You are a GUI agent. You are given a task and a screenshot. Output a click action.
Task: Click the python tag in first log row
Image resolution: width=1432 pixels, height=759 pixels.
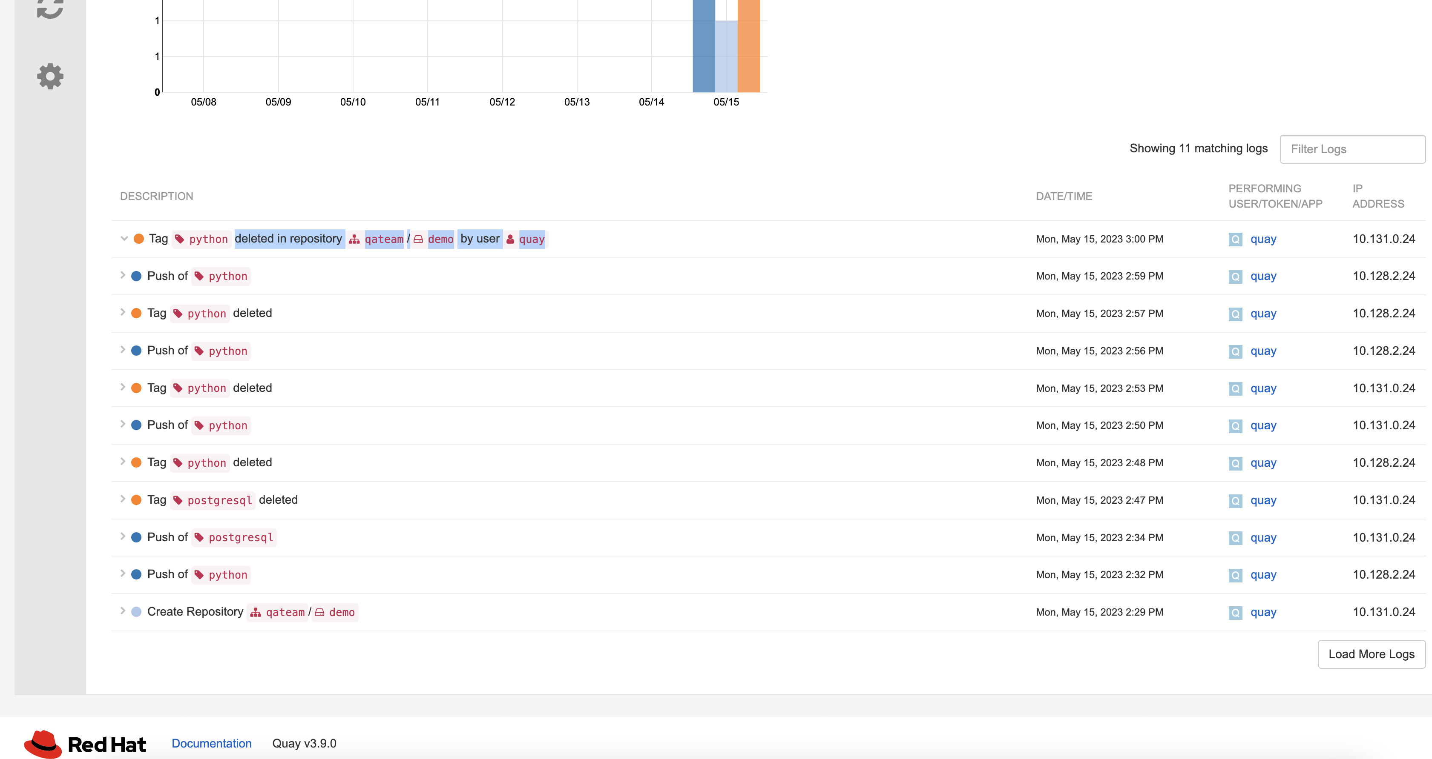coord(208,239)
